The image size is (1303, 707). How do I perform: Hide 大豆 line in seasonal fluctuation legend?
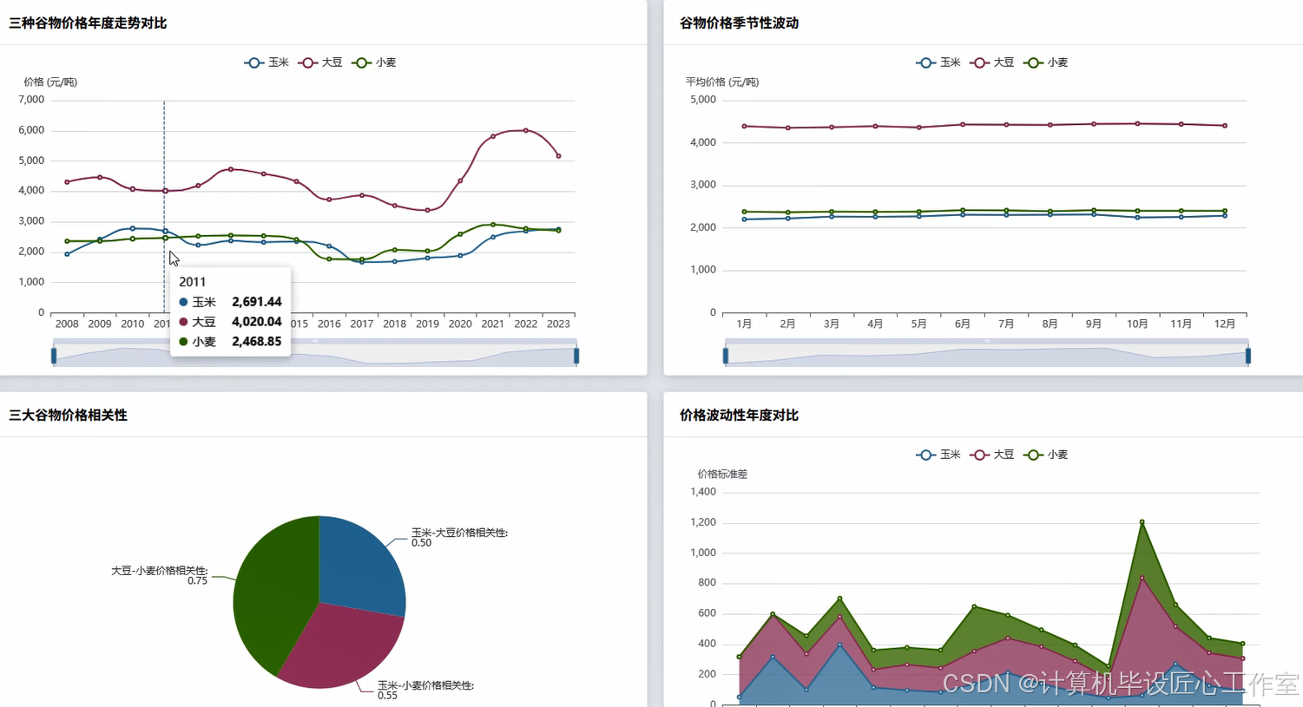tap(992, 62)
